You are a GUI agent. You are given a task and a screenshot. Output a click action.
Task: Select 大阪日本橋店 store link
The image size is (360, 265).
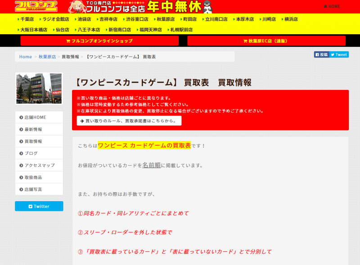tap(32, 30)
